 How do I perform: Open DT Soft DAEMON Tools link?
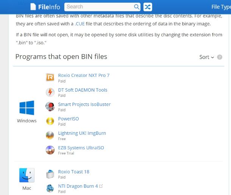pyautogui.click(x=83, y=90)
